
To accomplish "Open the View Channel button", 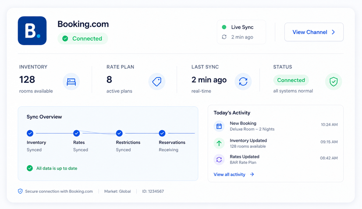I will click(314, 32).
